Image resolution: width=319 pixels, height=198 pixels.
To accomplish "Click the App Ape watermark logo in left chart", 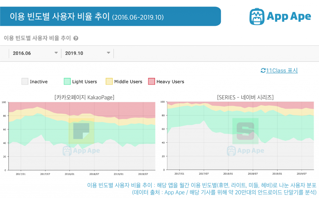I will point(81,151).
